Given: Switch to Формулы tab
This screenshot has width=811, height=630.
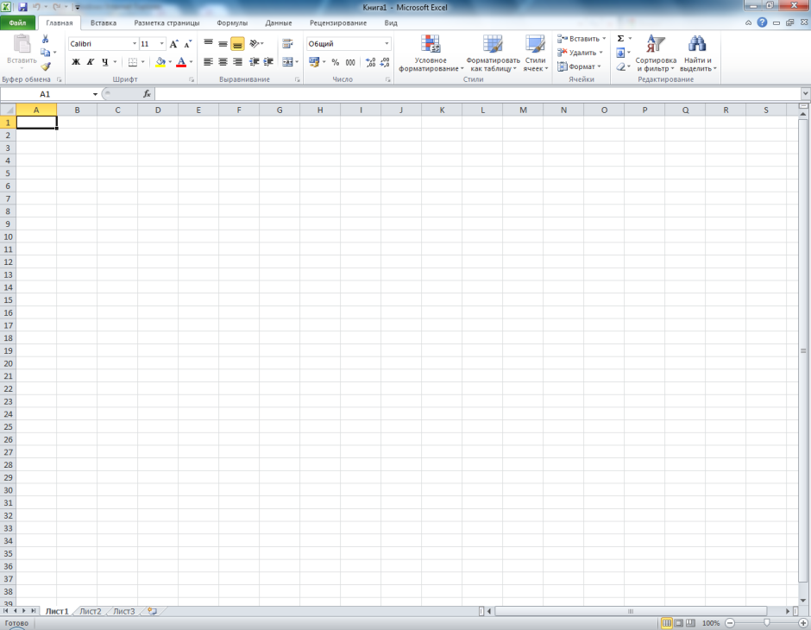Looking at the screenshot, I should (x=232, y=22).
